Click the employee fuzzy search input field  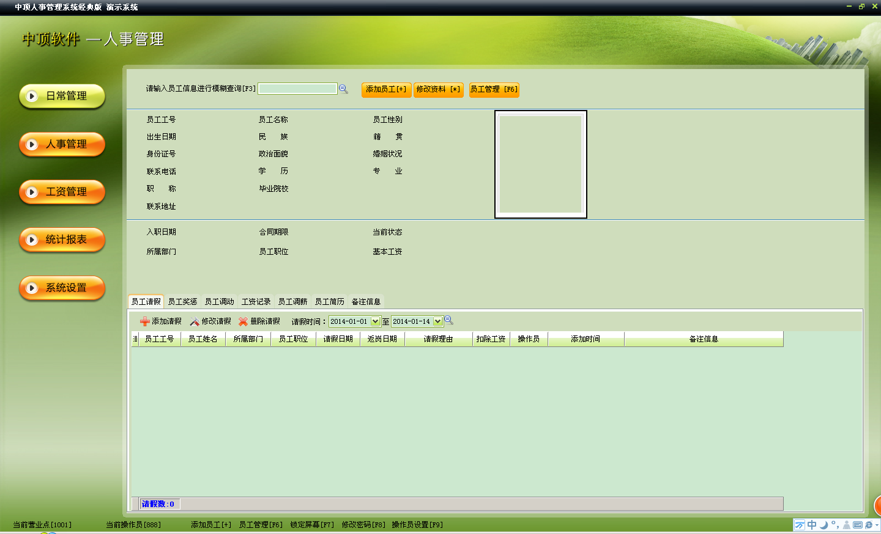pos(297,89)
